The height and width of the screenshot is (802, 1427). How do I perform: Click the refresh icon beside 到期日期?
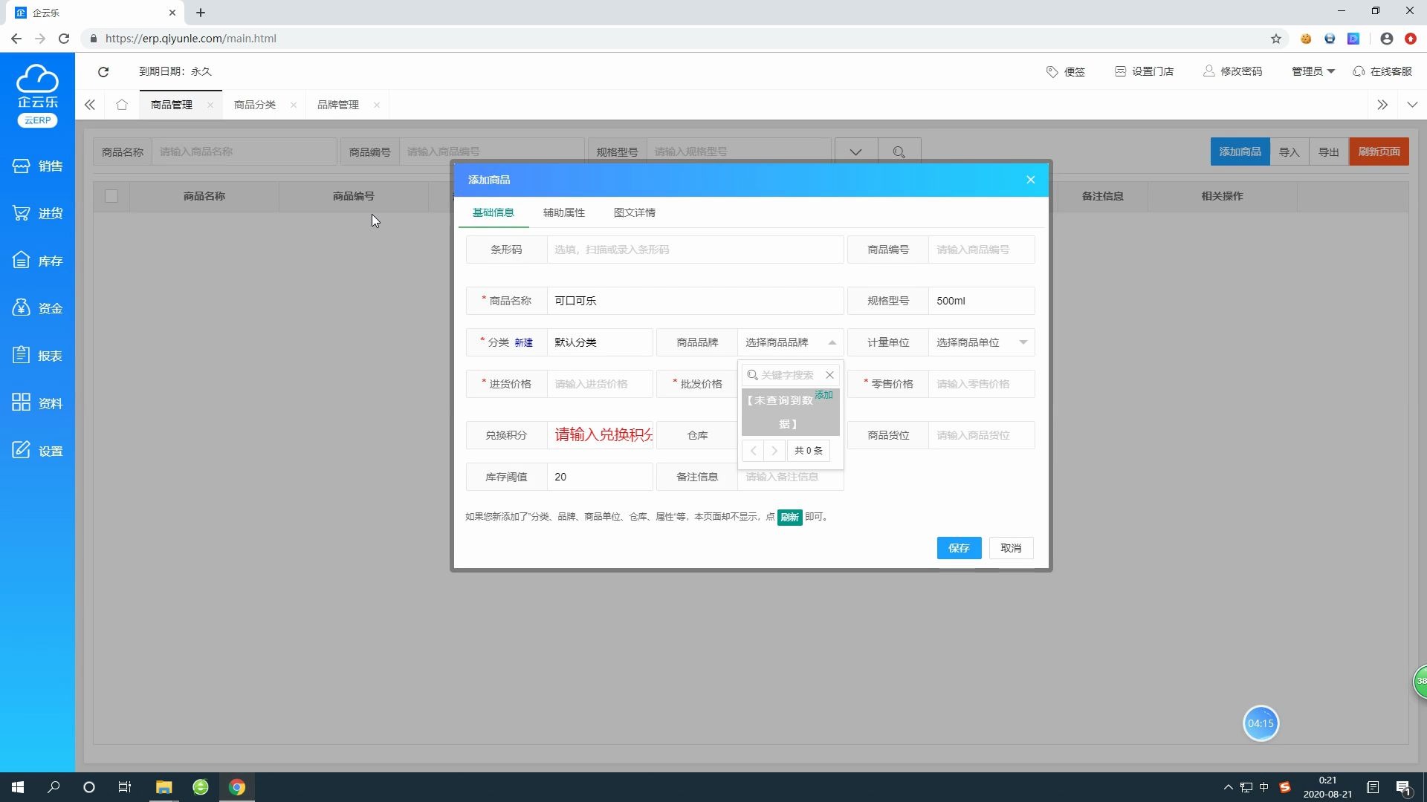(x=103, y=71)
